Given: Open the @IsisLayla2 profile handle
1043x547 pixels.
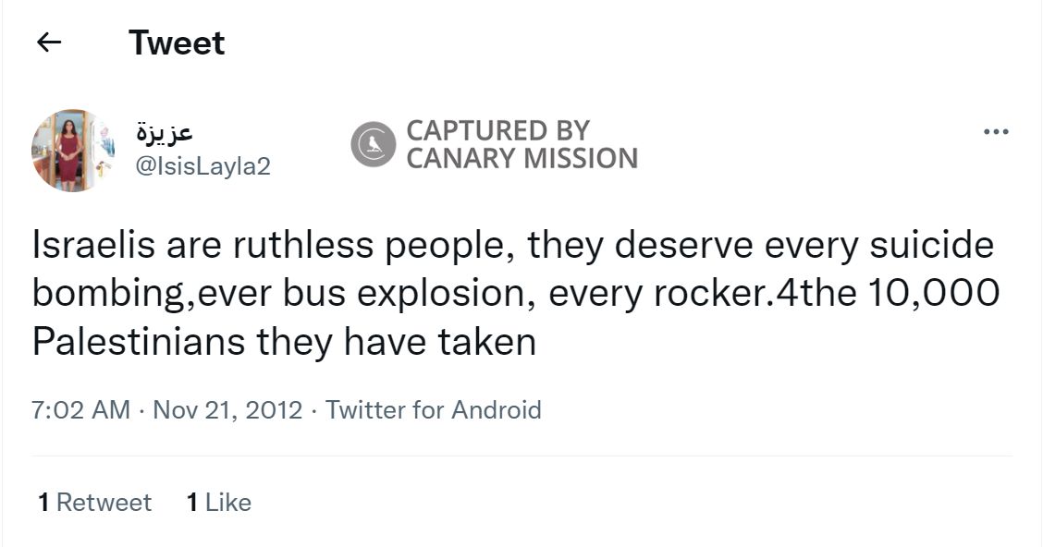Looking at the screenshot, I should [x=203, y=166].
